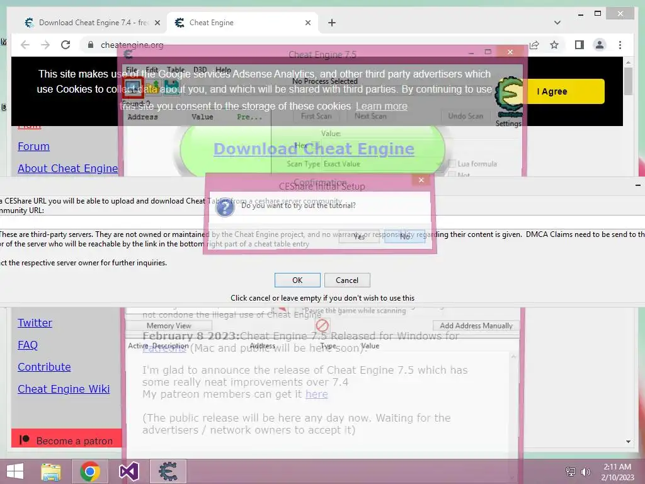This screenshot has width=645, height=484.
Task: Toggle the Hex checkbox in Cheat Engine
Action: (316, 146)
